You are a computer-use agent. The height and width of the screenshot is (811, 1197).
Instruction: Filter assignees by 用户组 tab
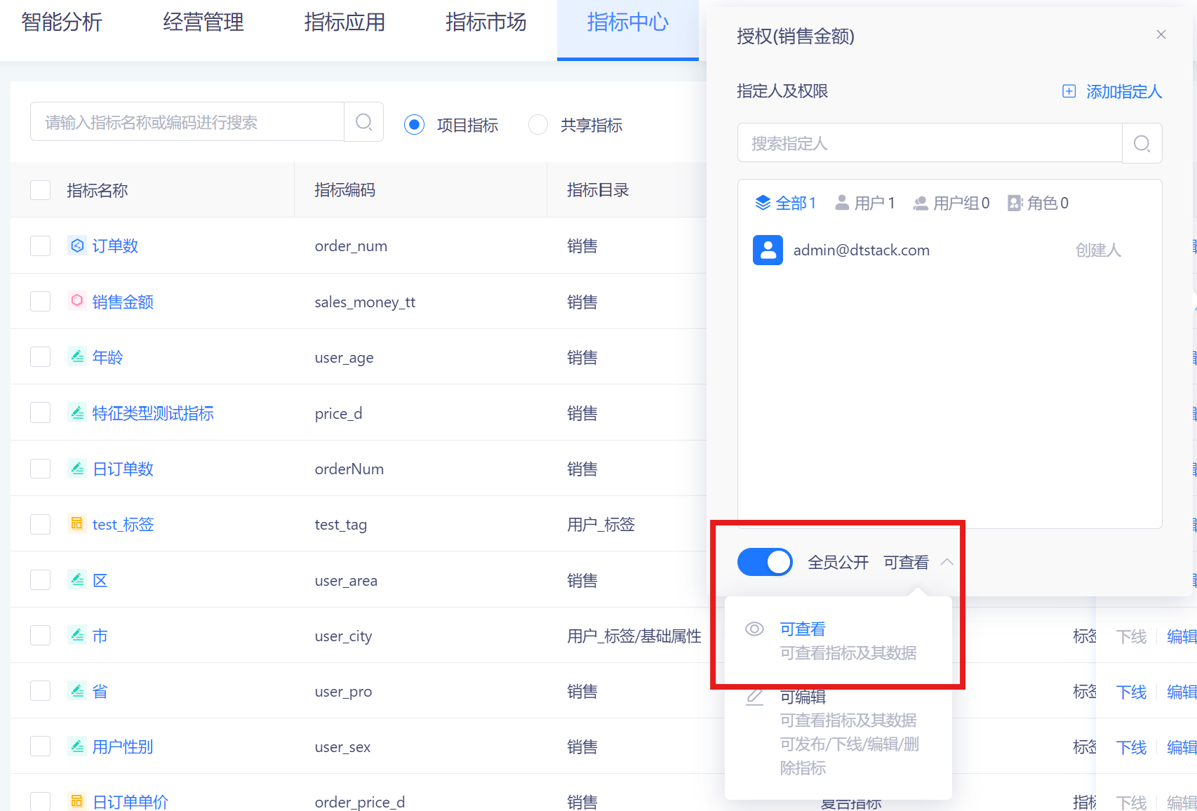tap(951, 203)
